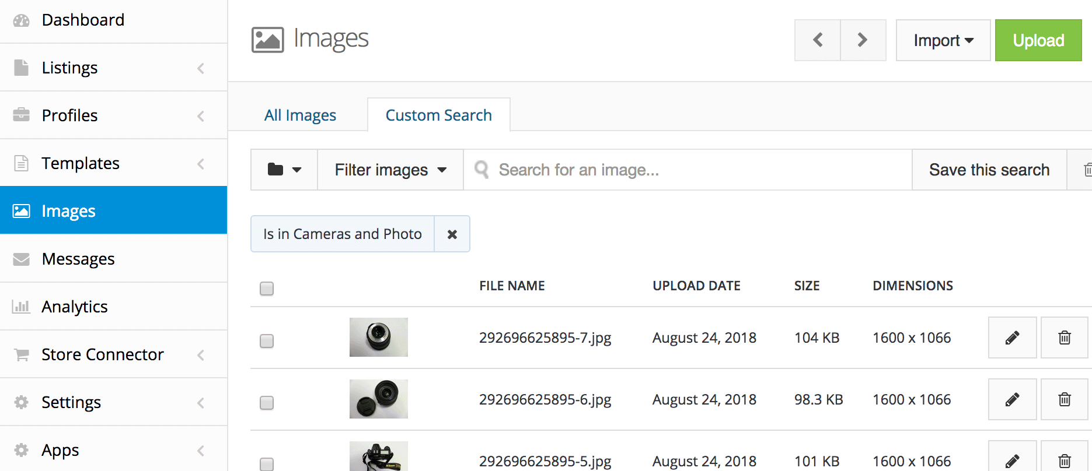Click the edit pencil for 292696625895-7.jpg

click(x=1012, y=338)
